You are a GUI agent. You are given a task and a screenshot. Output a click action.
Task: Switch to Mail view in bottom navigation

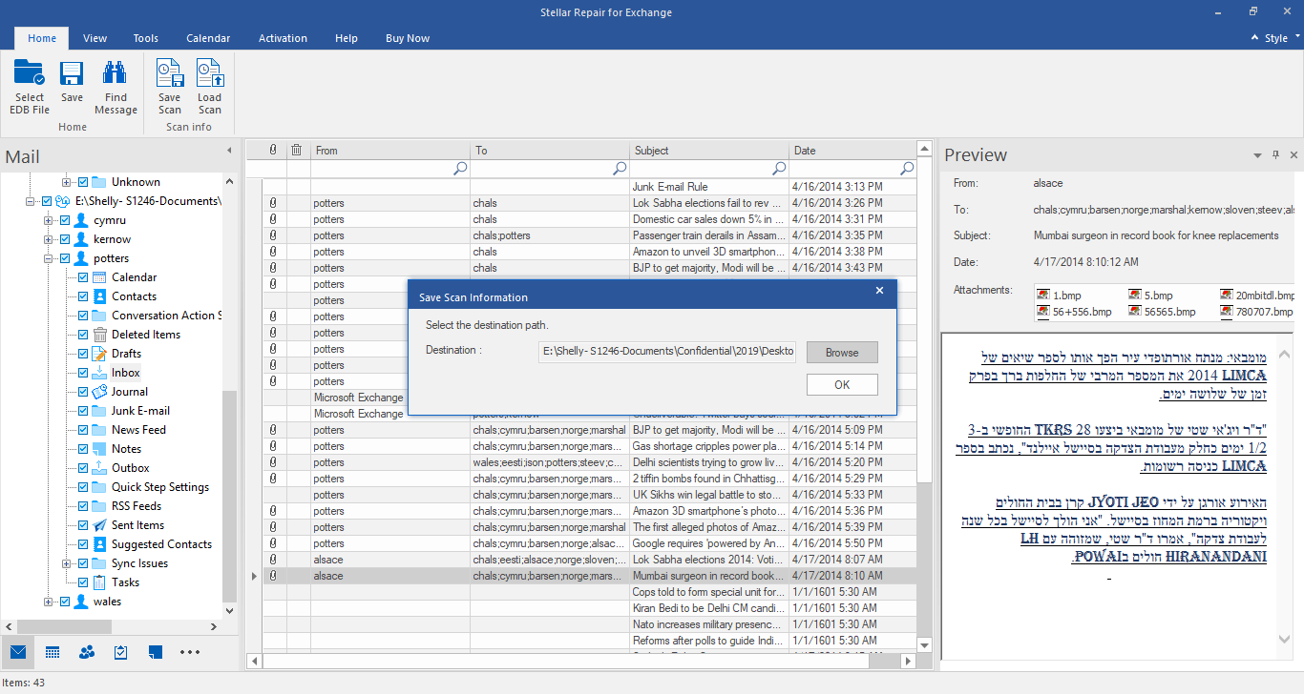[18, 652]
